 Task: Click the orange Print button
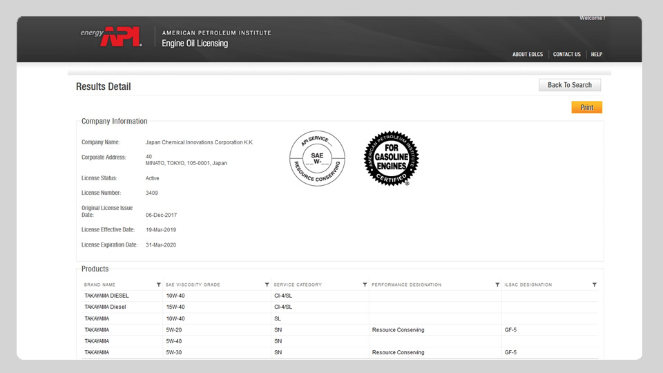click(x=586, y=108)
